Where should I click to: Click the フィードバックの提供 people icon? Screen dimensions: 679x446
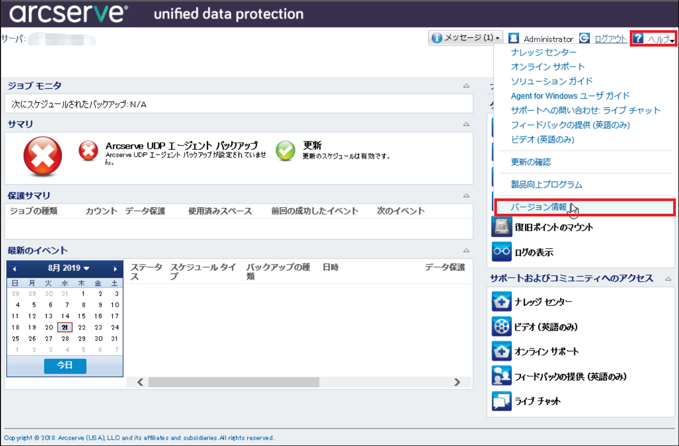tap(501, 376)
